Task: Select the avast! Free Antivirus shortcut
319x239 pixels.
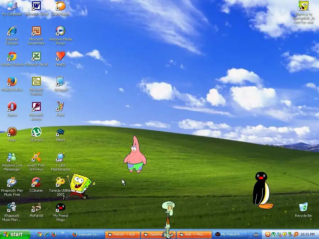Action: pos(36,162)
